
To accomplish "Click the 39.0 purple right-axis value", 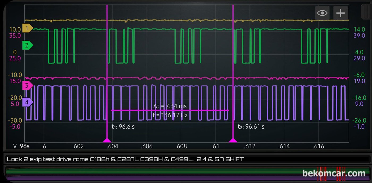I will point(359,35).
